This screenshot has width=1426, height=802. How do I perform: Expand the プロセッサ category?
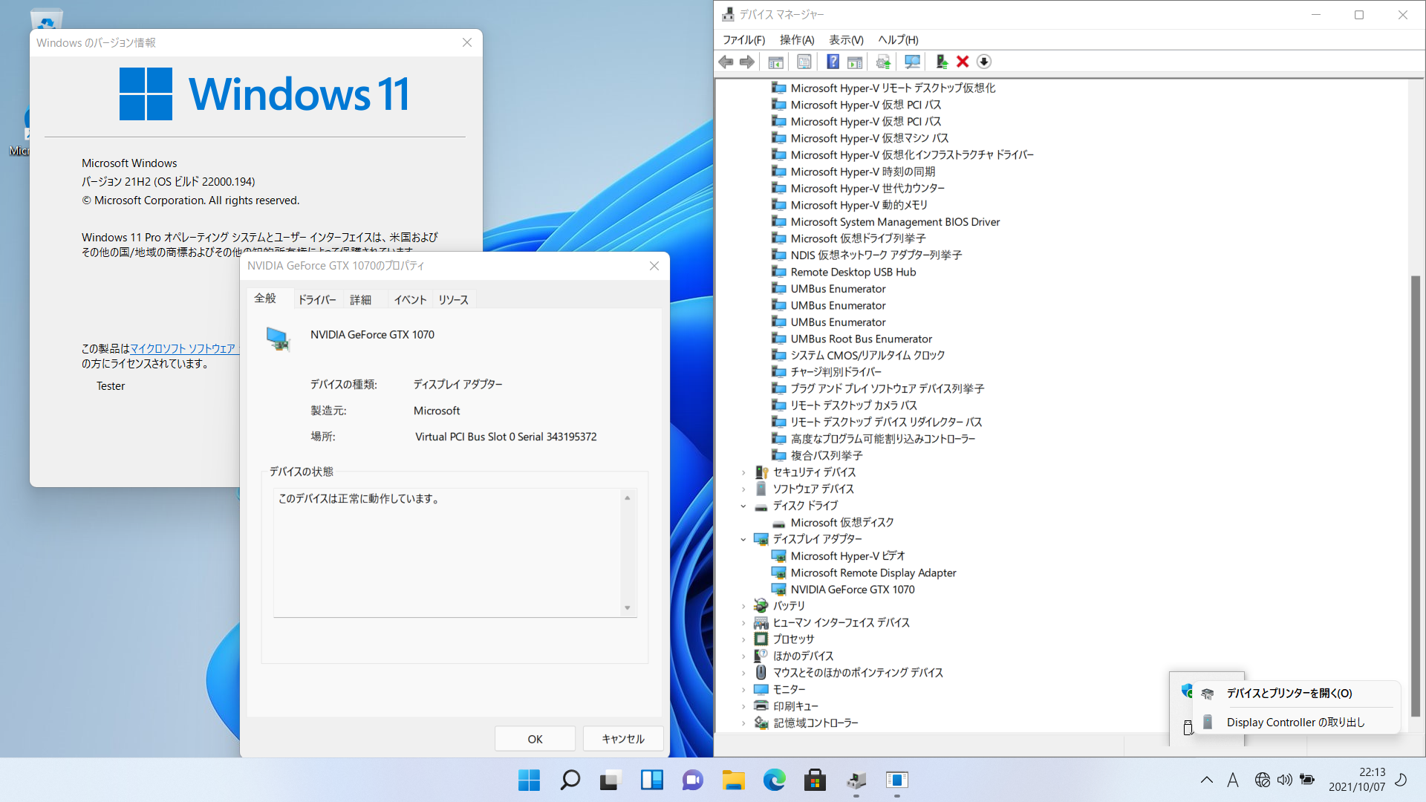[x=744, y=639]
